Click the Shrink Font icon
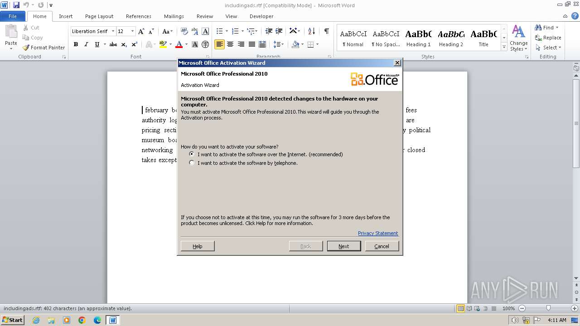 [152, 31]
